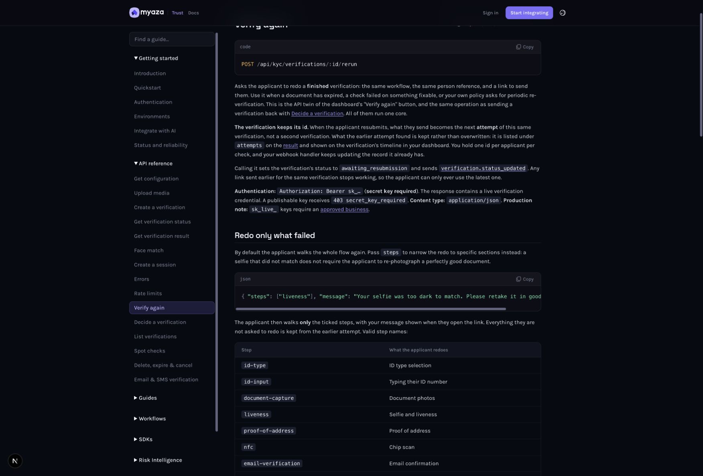Copy the json steps code block
This screenshot has width=703, height=476.
click(525, 279)
